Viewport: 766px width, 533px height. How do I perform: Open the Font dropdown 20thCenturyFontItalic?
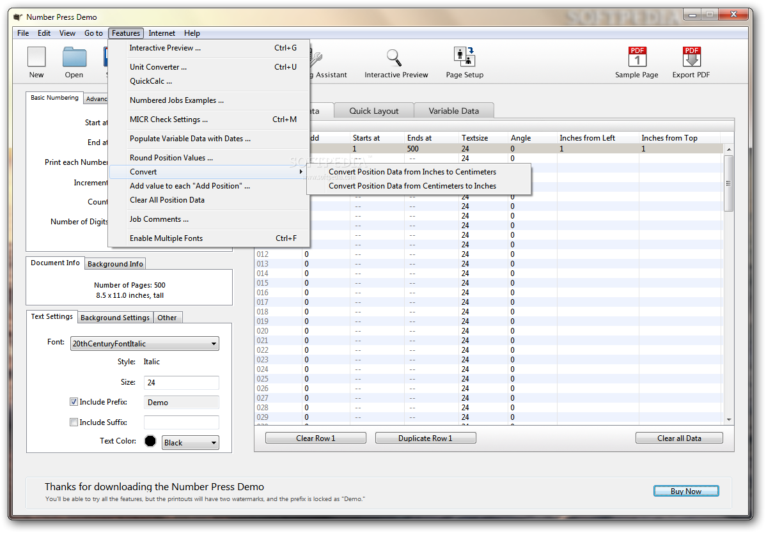(x=145, y=344)
